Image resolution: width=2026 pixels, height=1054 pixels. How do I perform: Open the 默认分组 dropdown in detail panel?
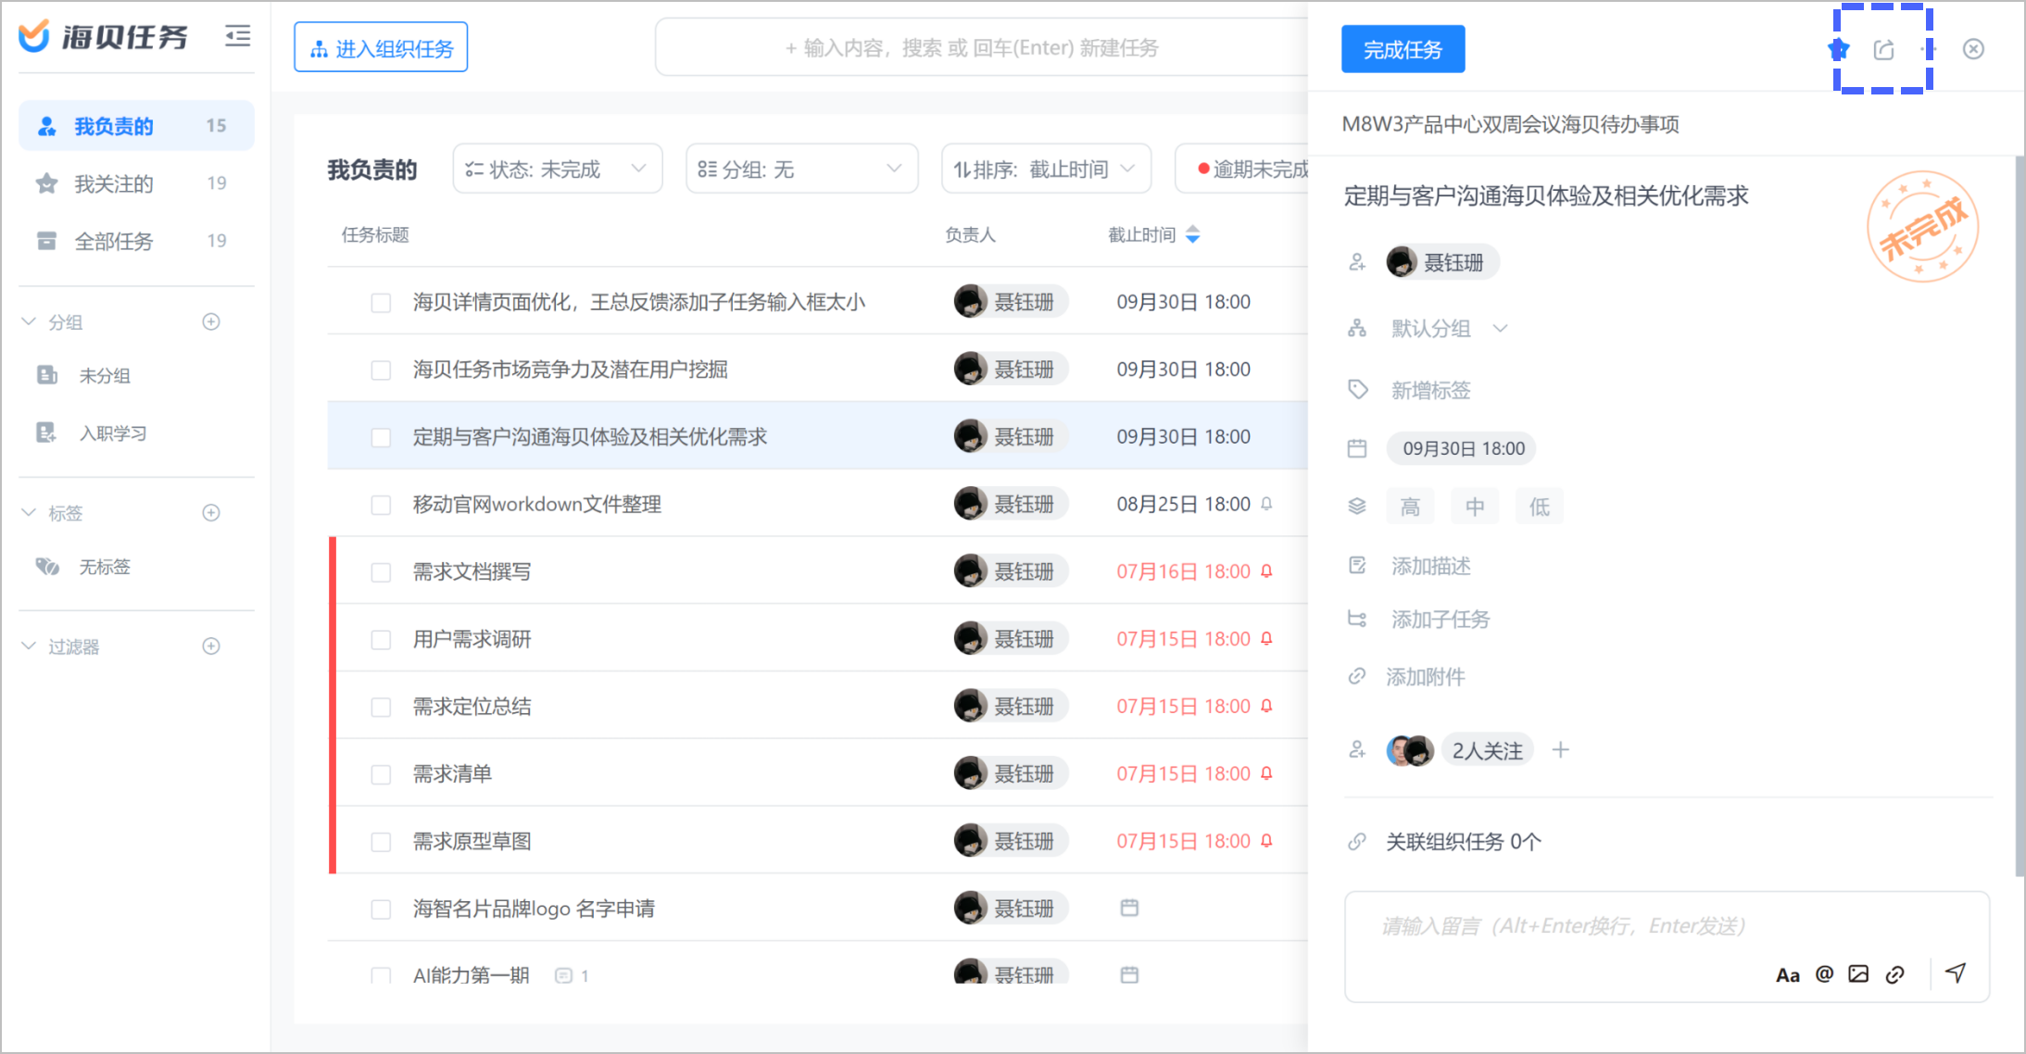[x=1450, y=329]
